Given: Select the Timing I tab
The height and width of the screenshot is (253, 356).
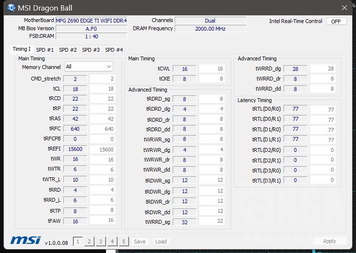Looking at the screenshot, I should [x=22, y=49].
